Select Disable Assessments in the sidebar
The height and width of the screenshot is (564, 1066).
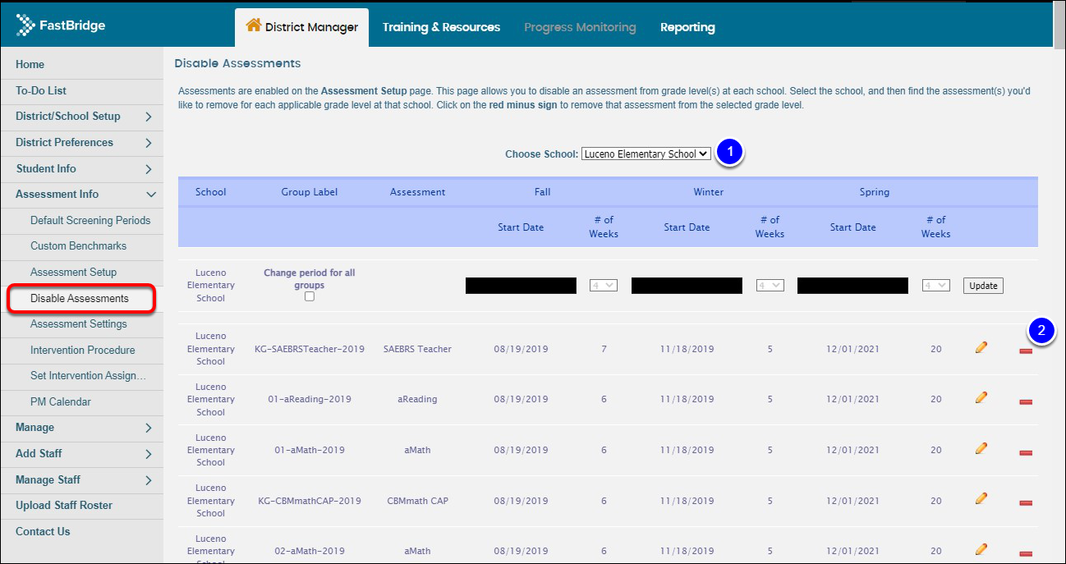80,299
